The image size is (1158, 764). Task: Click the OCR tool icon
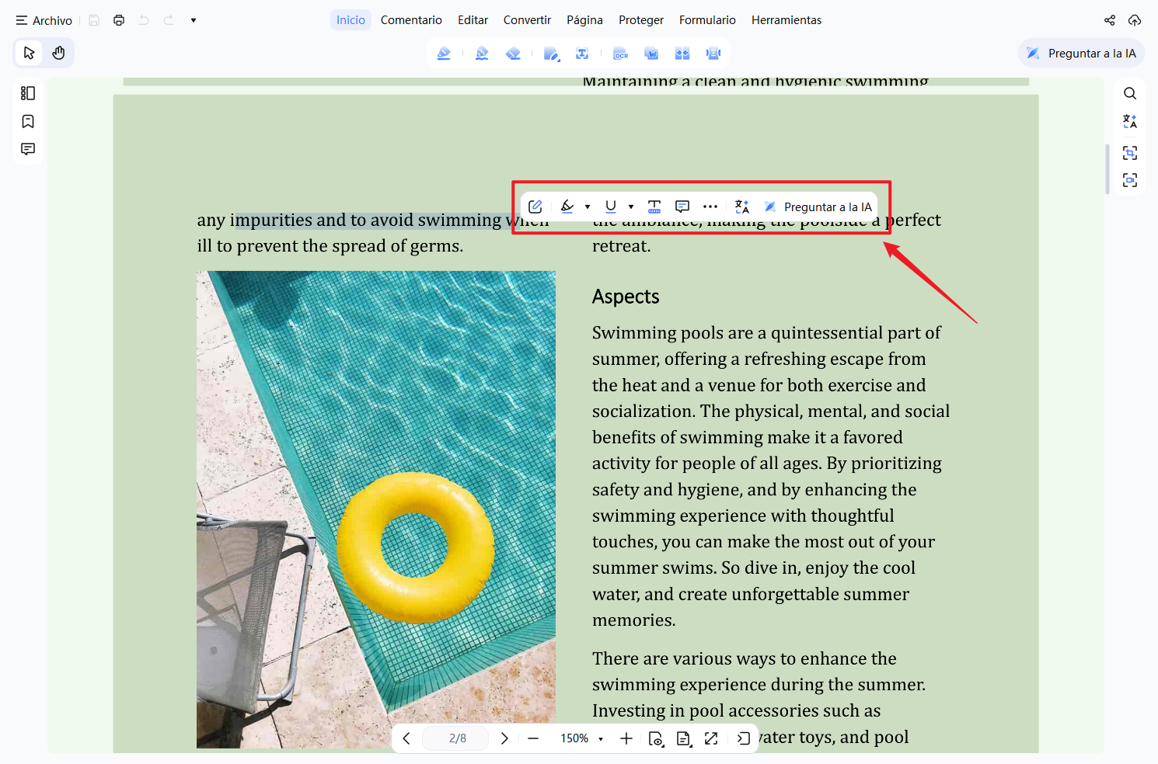tap(620, 54)
